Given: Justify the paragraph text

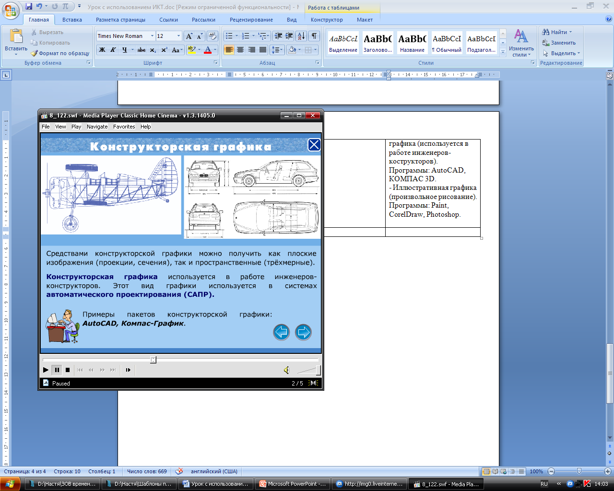Looking at the screenshot, I should click(263, 50).
